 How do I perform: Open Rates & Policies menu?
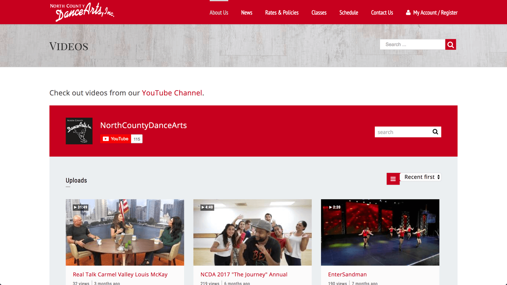coord(282,13)
